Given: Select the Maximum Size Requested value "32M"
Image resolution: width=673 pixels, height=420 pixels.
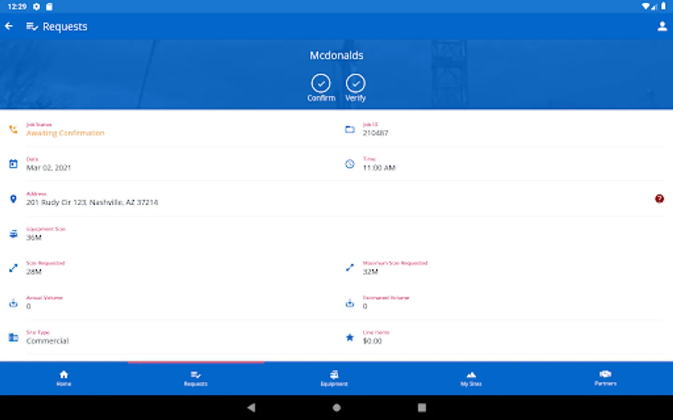Looking at the screenshot, I should click(x=370, y=272).
